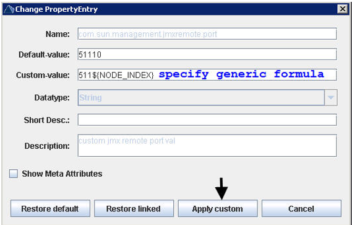Focus the Name text field

tap(207, 34)
